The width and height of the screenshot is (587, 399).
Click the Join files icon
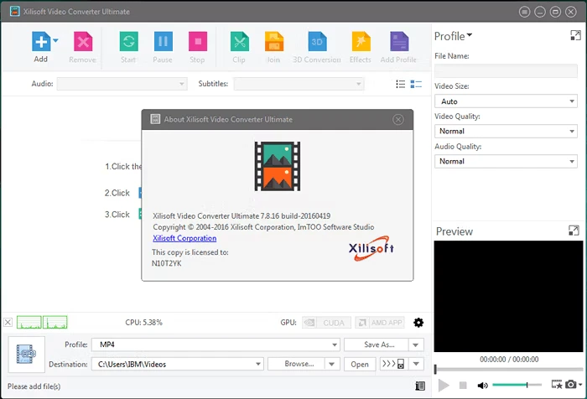point(273,43)
